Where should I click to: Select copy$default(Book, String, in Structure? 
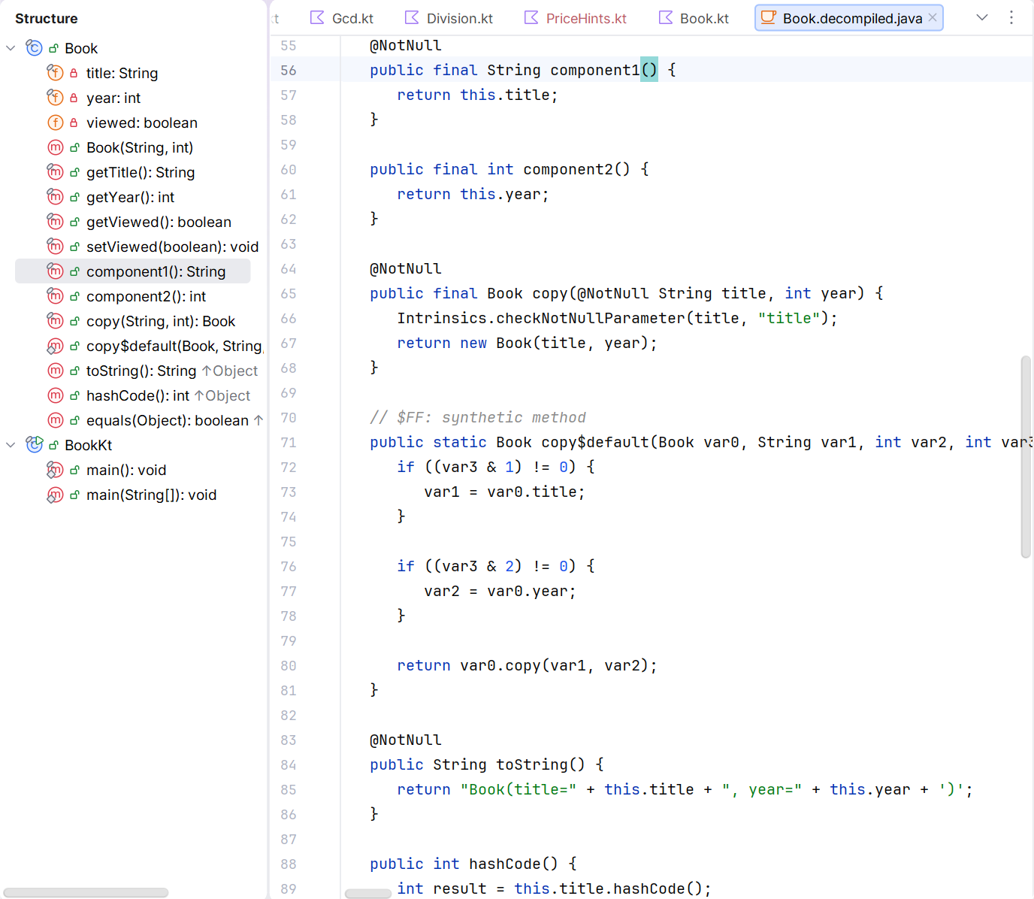point(174,346)
